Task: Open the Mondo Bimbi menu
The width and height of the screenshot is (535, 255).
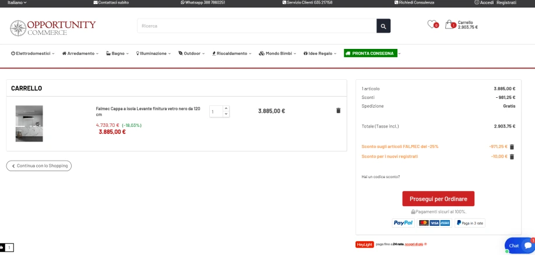Action: tap(277, 54)
